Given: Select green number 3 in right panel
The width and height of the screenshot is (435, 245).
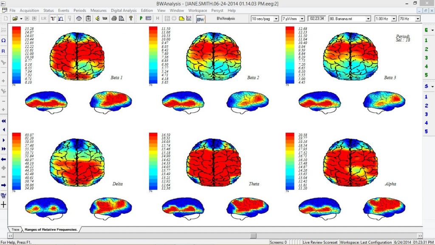Looking at the screenshot, I should tap(426, 58).
